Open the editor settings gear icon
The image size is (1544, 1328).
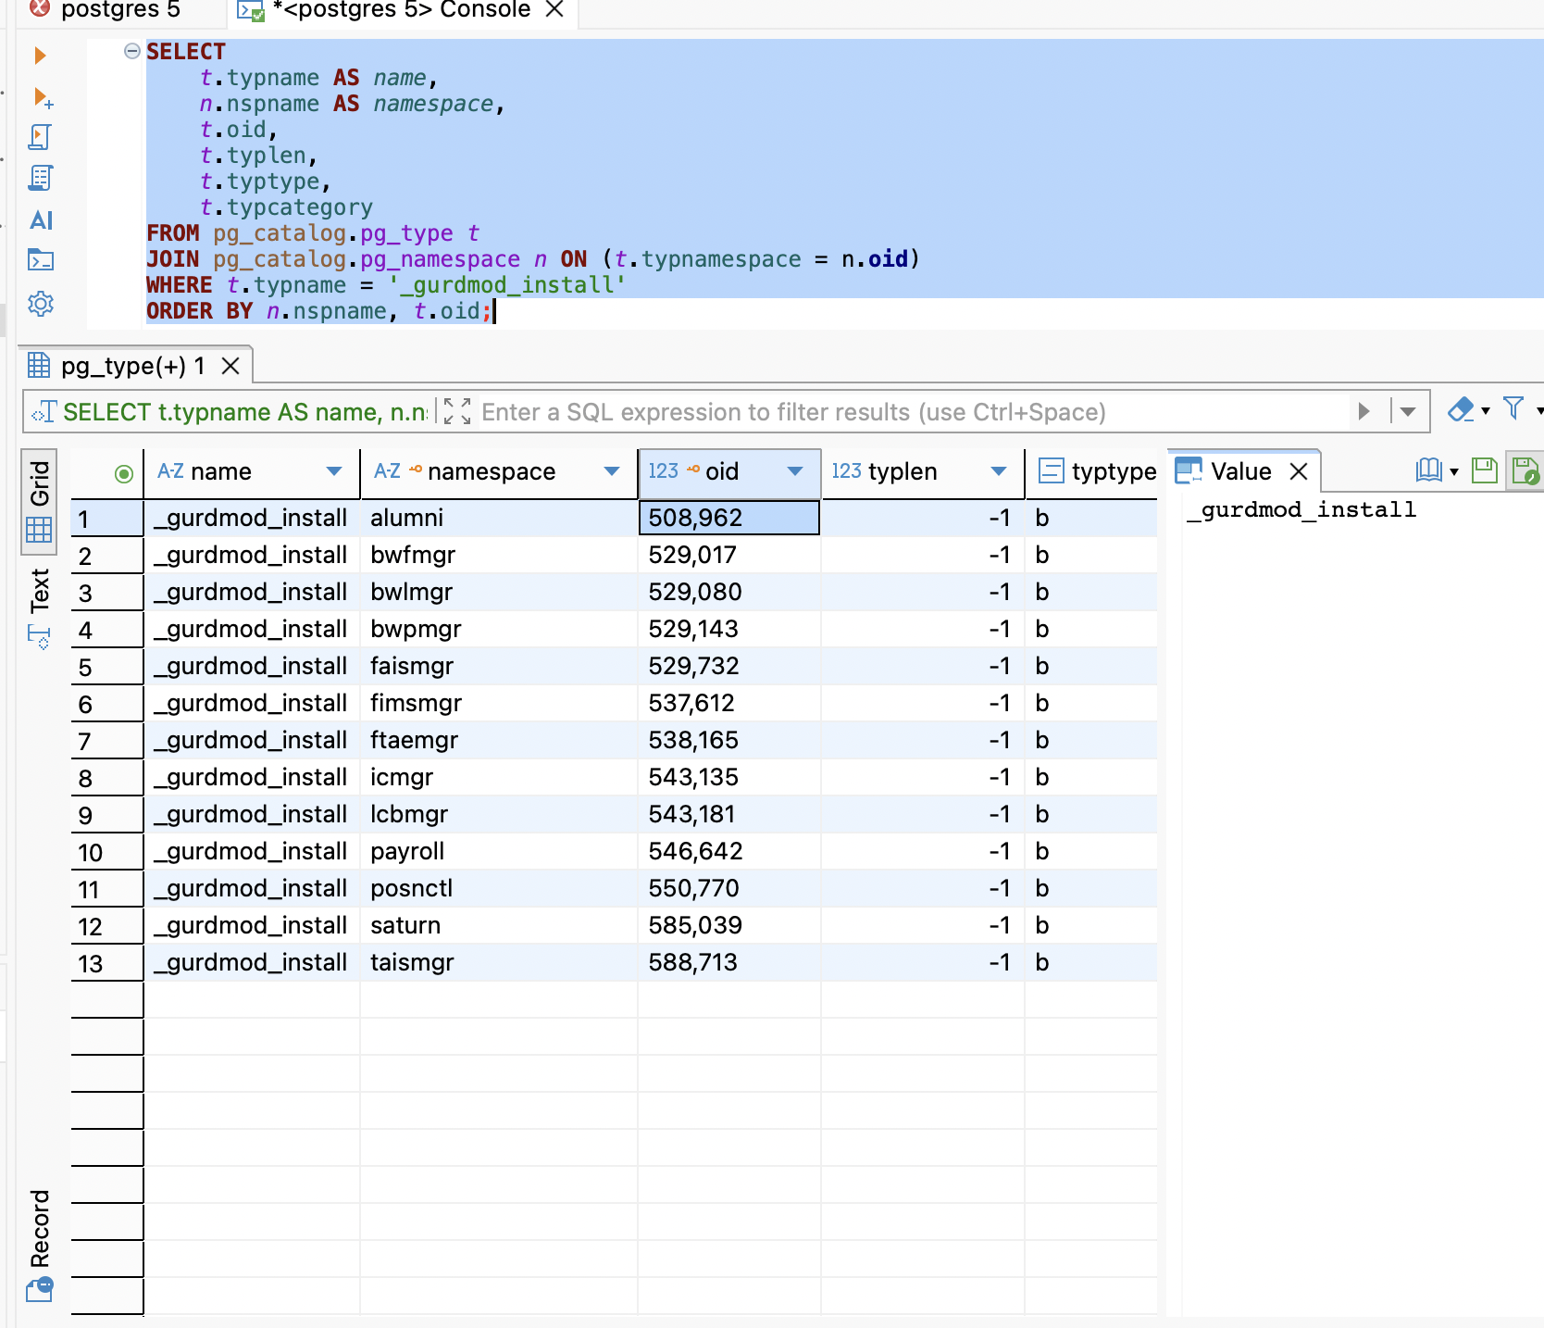tap(41, 304)
